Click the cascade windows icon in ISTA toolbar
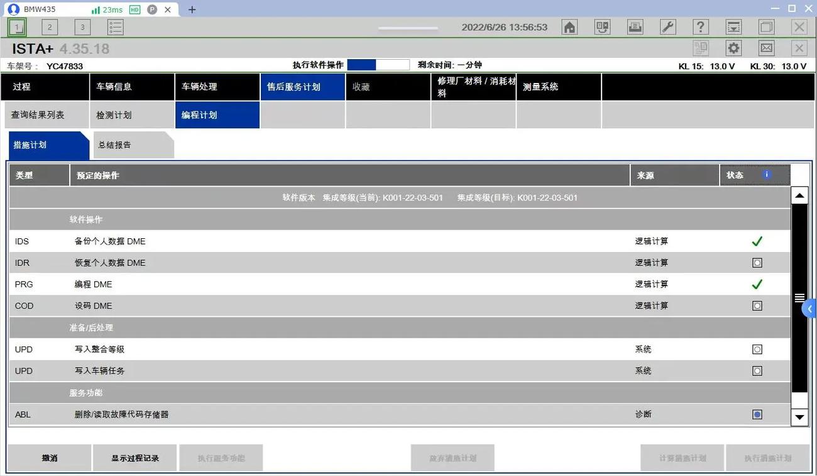 (x=766, y=27)
